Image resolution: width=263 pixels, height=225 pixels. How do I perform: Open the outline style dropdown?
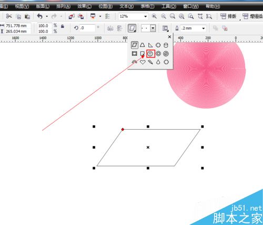153,28
